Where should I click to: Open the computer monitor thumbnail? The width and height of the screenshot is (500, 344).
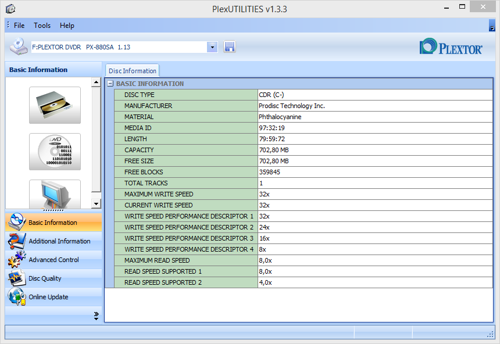pos(55,194)
